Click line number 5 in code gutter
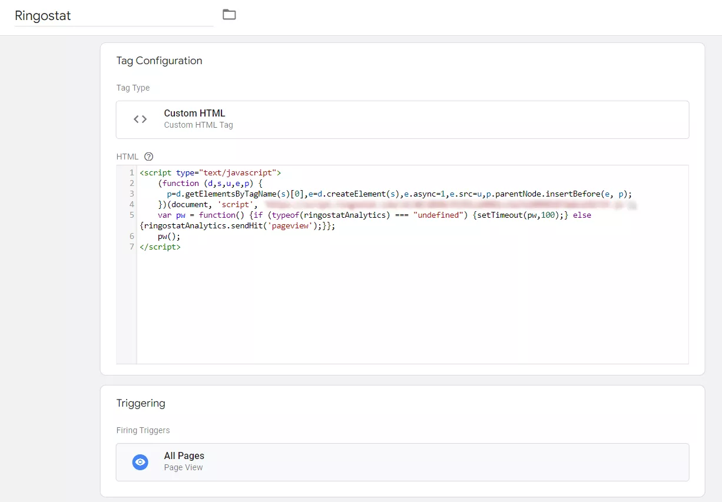Viewport: 722px width, 502px height. (132, 215)
